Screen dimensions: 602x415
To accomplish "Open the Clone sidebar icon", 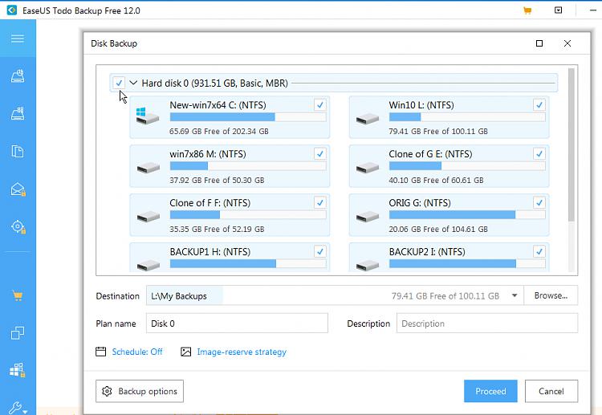I will [x=18, y=333].
